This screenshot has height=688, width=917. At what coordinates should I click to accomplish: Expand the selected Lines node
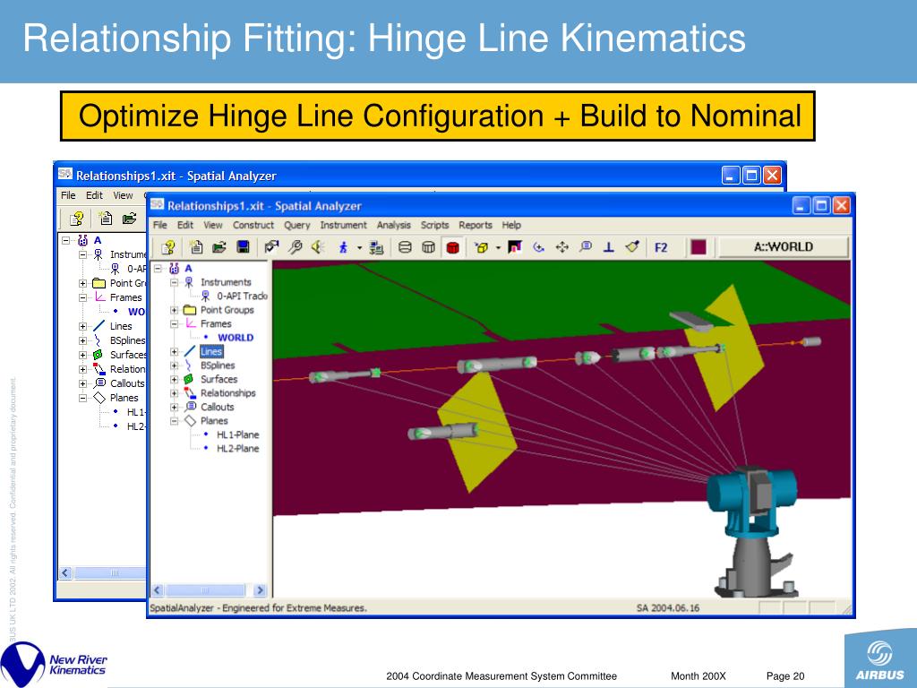174,351
